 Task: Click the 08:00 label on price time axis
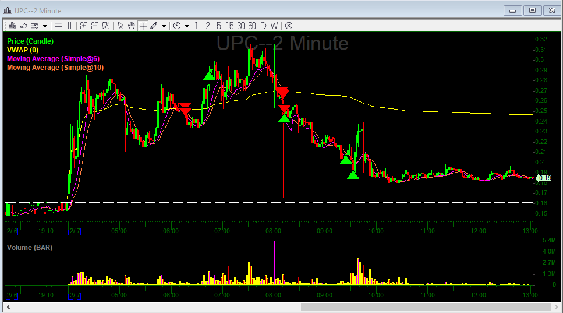273,231
